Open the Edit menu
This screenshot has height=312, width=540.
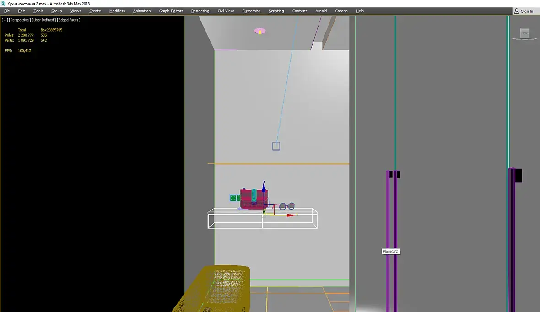22,11
